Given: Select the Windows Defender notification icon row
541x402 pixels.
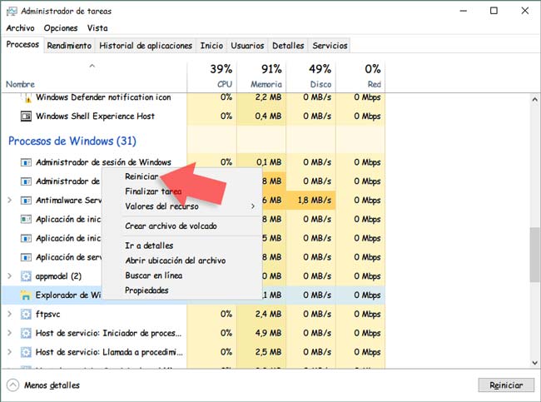Looking at the screenshot, I should tap(193, 97).
